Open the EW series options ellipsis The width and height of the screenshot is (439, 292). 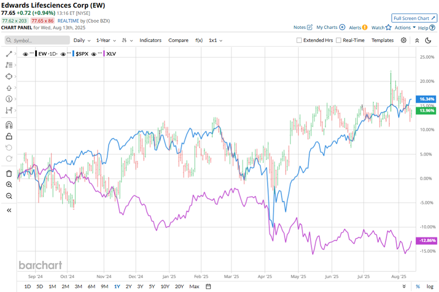pos(32,53)
